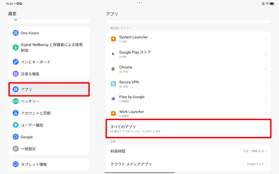This screenshot has height=174, width=279.
Task: Tap the Google フォト value text
Action: pos(255,164)
